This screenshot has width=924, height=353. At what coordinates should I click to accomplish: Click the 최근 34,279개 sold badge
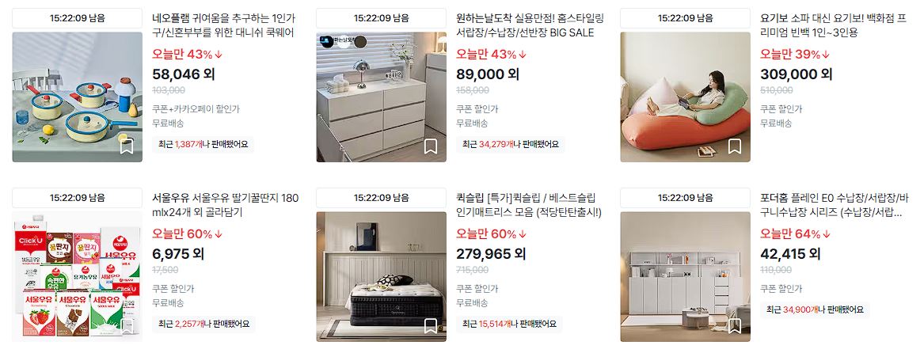coord(511,144)
